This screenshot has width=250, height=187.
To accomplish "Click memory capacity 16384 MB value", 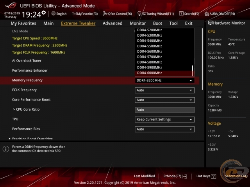I will [214, 110].
